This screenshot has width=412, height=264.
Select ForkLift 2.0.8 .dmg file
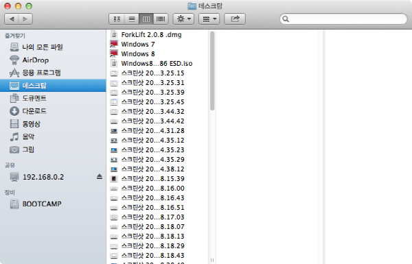pyautogui.click(x=158, y=35)
